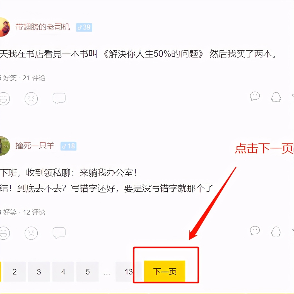294x294 pixels.
Task: Go to page 4
Action: pos(63,272)
